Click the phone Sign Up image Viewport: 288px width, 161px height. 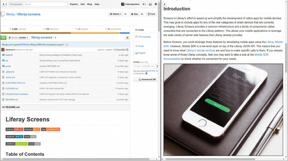223,110
